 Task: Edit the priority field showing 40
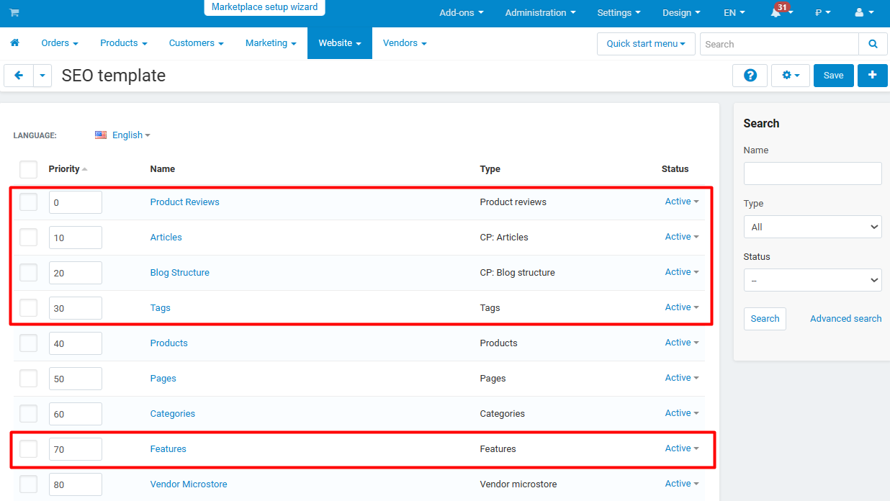click(76, 343)
